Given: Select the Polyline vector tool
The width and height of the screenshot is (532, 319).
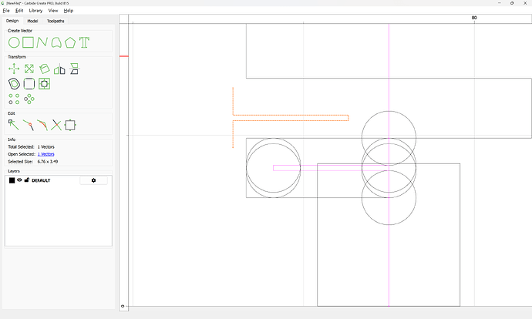Looking at the screenshot, I should (42, 42).
